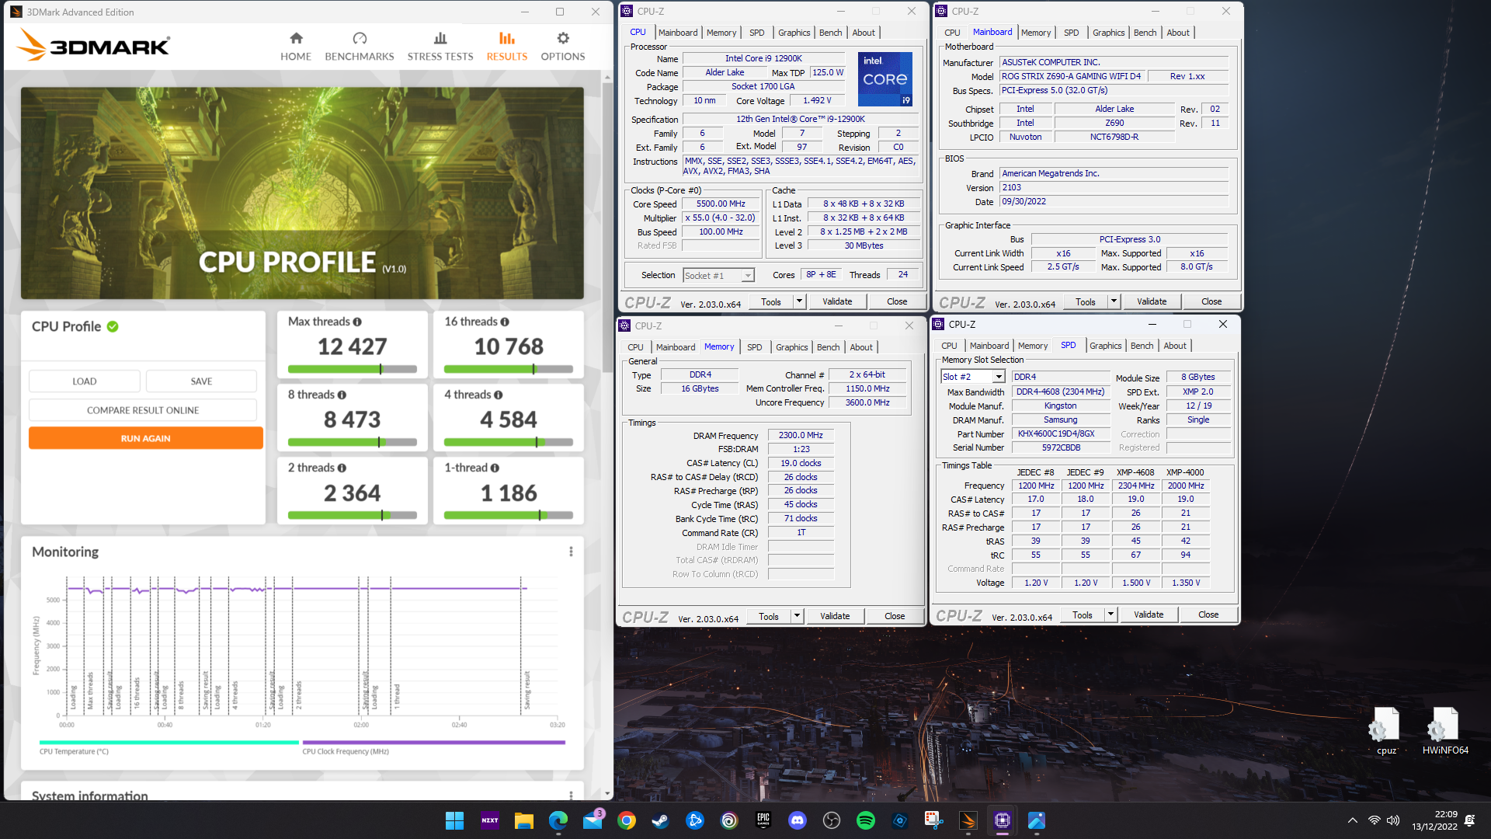Open the HWiNFO64 desktop shortcut
The height and width of the screenshot is (839, 1491).
click(x=1445, y=731)
